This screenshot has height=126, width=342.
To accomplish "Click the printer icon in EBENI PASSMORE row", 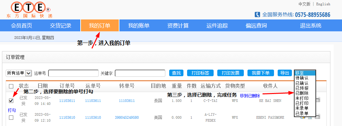I will (x=317, y=116).
